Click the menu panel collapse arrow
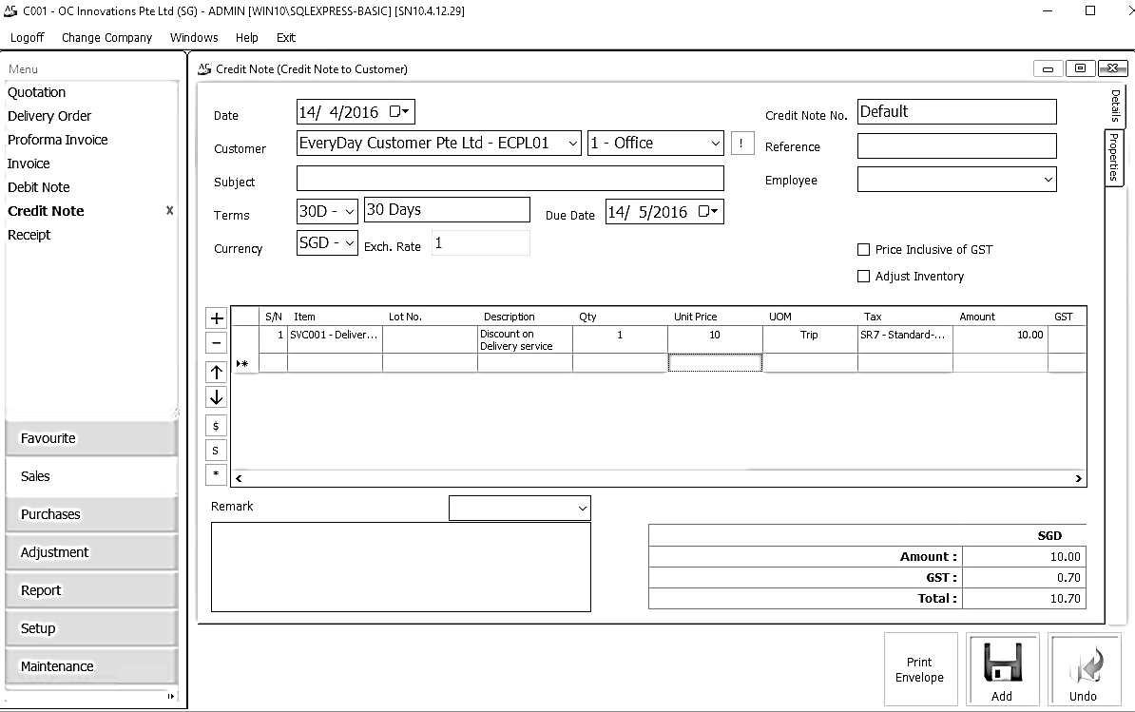 click(x=171, y=696)
